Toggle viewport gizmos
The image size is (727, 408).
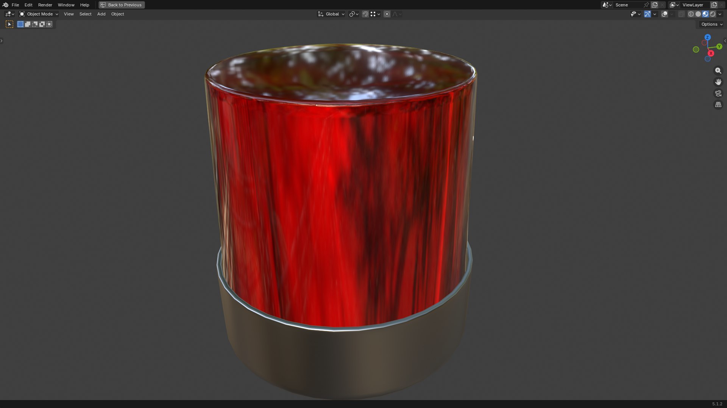(647, 14)
